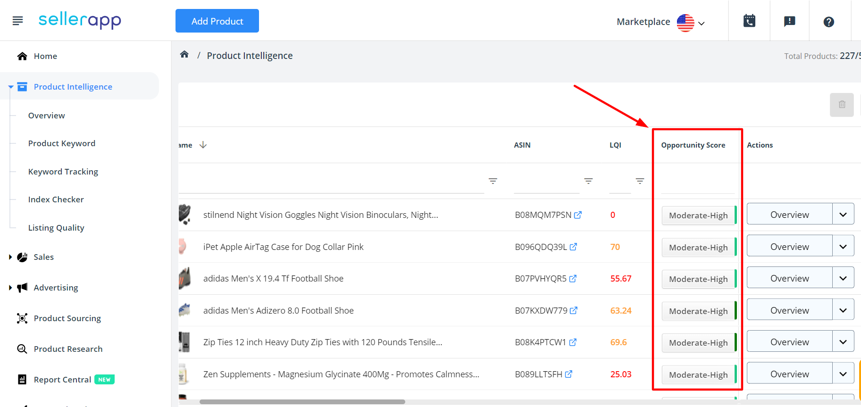Open Keyword Tracking in sidebar
Screen dimensions: 861x407
click(63, 172)
